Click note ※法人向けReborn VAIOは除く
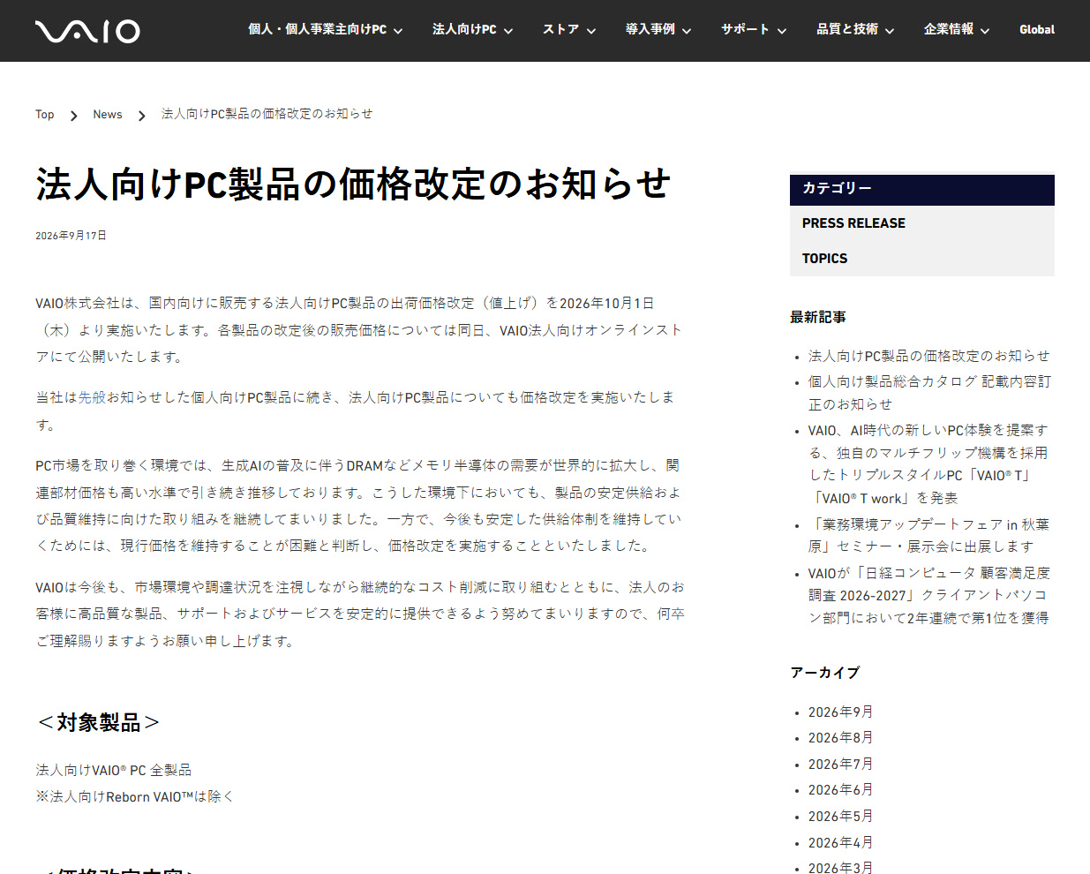The image size is (1090, 874). [x=135, y=796]
